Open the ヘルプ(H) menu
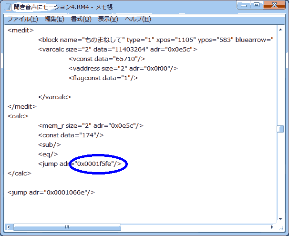Viewport: 289px width, 236px height. click(138, 19)
